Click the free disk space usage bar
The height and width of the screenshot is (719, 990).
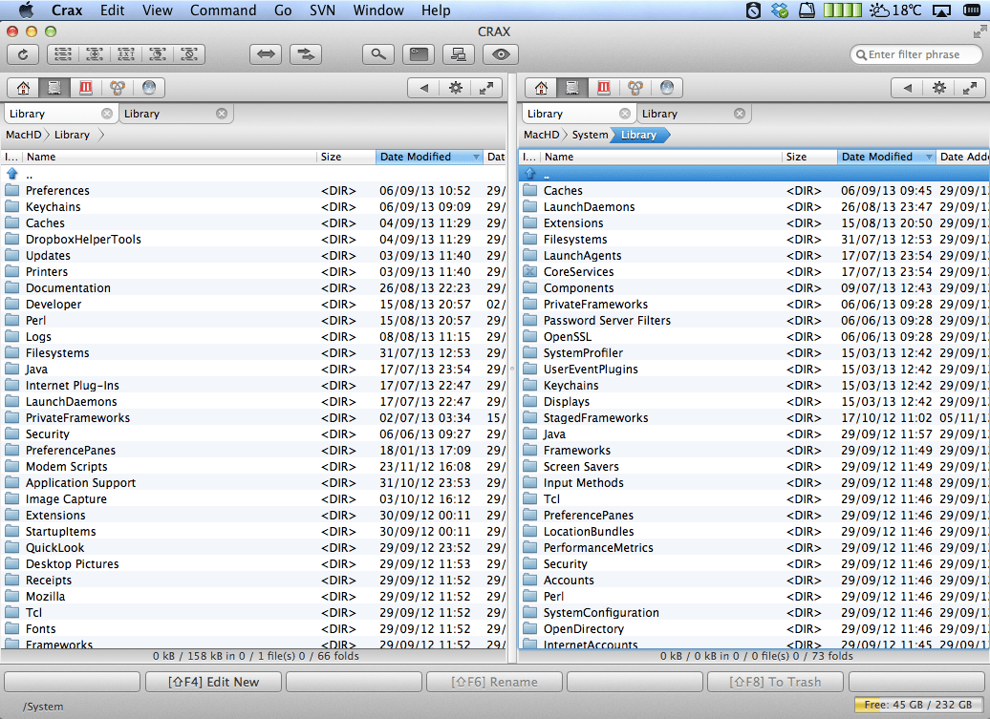[917, 705]
